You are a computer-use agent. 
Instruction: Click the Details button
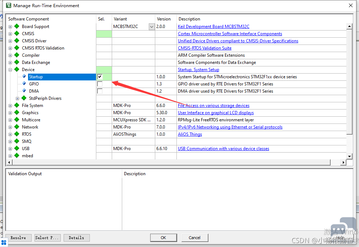click(77, 238)
